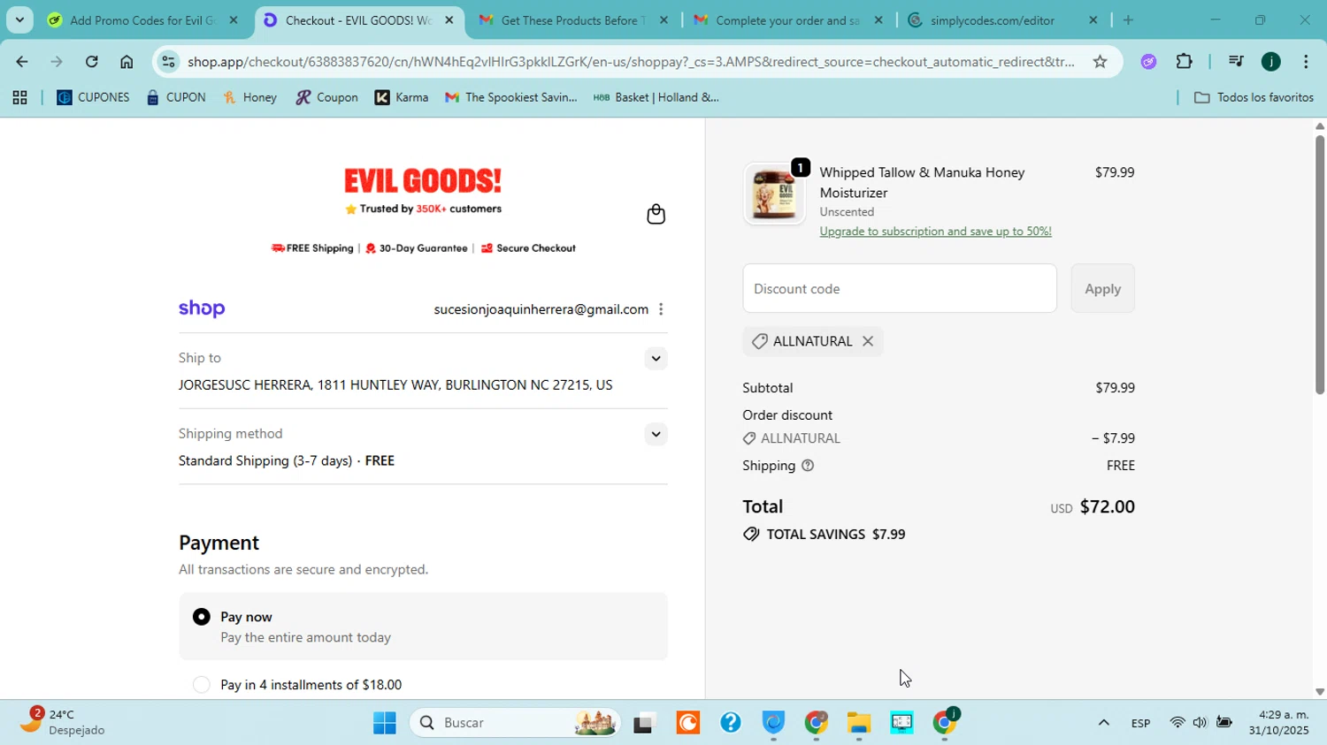Show shipping info help icon

(808, 466)
